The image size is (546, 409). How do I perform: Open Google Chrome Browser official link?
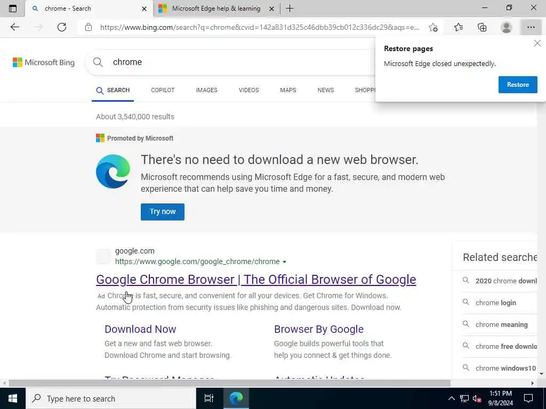[x=256, y=280]
